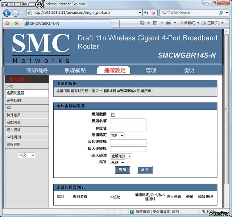Open the address bar history dropdown
This screenshot has width=232, height=217.
tap(140, 13)
